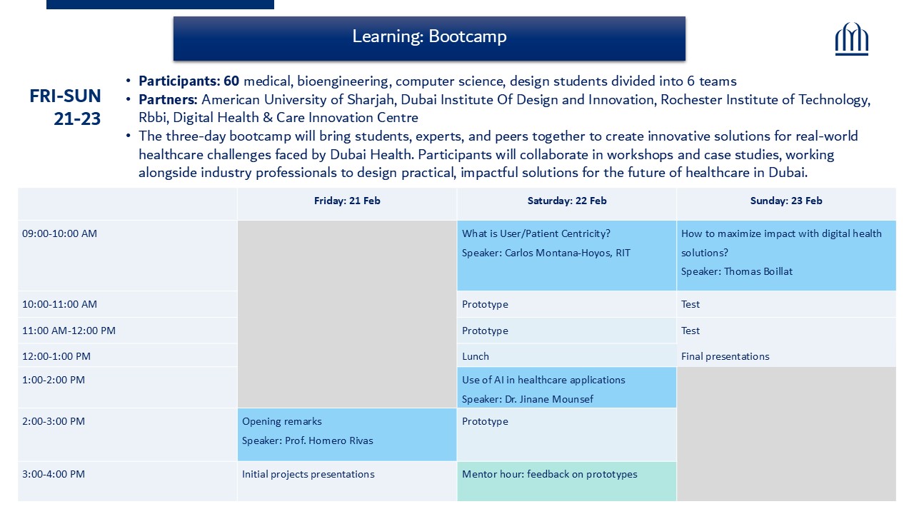Click the 'Participants: 60' bullet line
The height and width of the screenshot is (514, 914).
click(437, 81)
